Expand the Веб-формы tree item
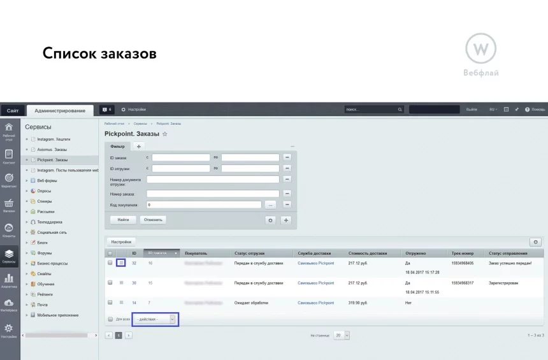This screenshot has width=548, height=360. tap(27, 181)
